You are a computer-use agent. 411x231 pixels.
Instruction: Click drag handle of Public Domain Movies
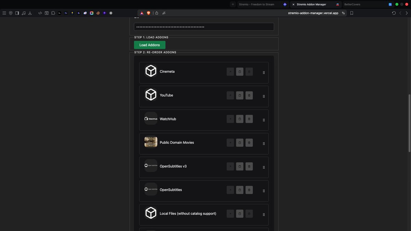(264, 143)
